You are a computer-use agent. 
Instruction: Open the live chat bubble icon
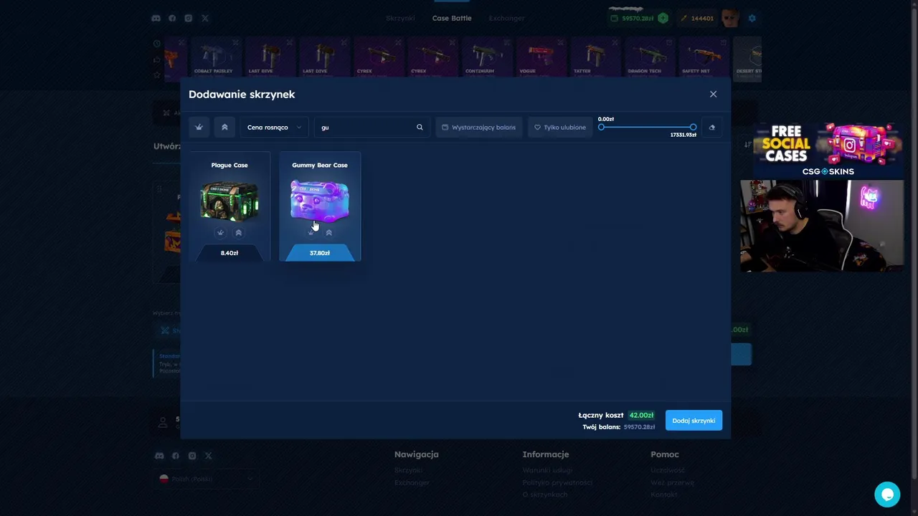point(887,494)
